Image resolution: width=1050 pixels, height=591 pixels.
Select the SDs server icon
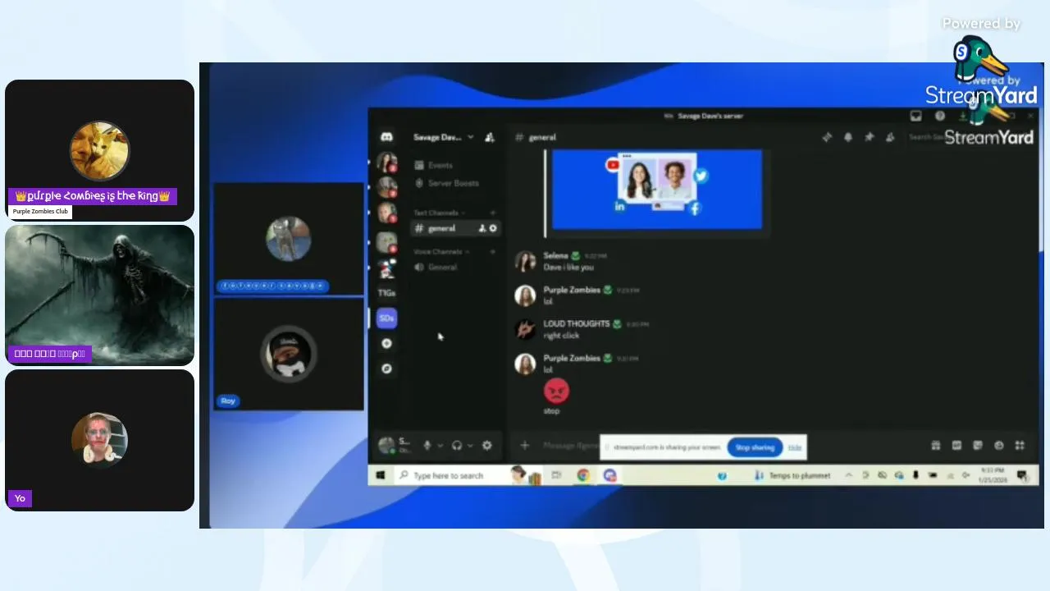[x=386, y=318]
